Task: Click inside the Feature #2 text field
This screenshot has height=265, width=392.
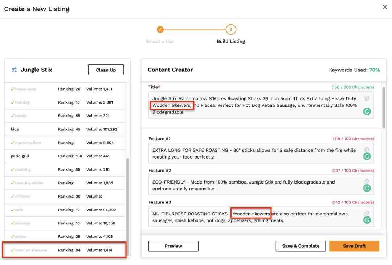Action: tap(254, 185)
